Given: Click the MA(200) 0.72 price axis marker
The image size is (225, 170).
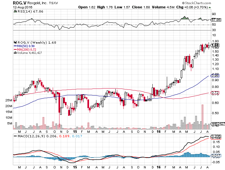Looking at the screenshot, I should tap(215, 93).
